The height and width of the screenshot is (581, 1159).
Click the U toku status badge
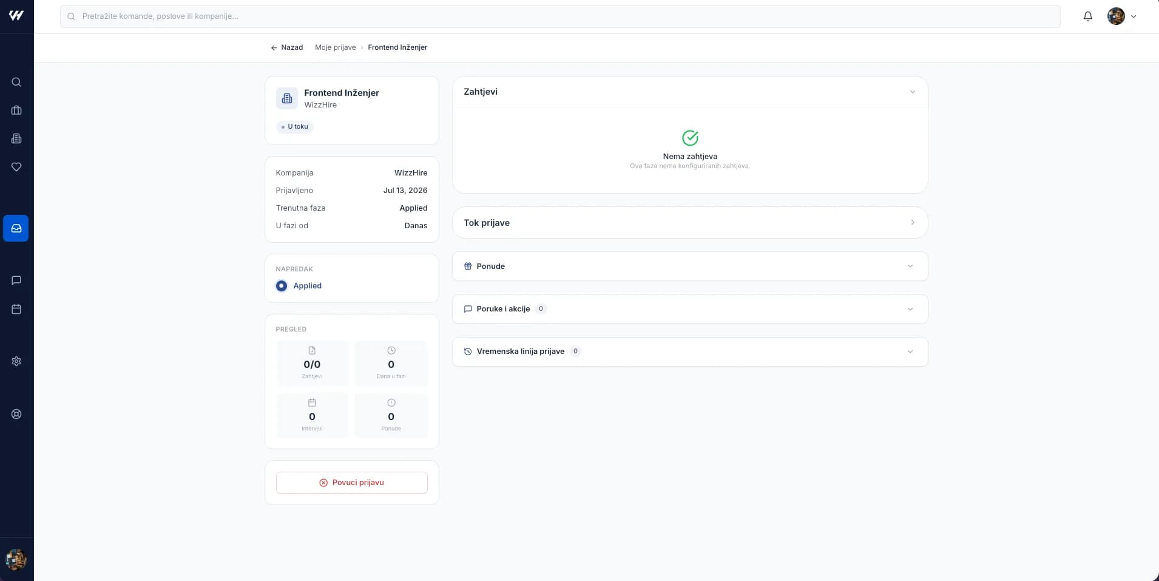pyautogui.click(x=295, y=127)
